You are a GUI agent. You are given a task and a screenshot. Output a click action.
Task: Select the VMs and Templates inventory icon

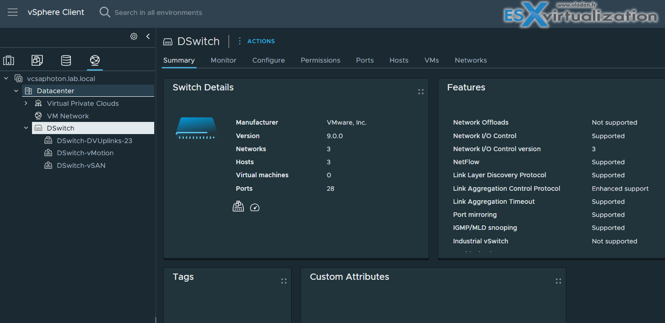tap(37, 60)
